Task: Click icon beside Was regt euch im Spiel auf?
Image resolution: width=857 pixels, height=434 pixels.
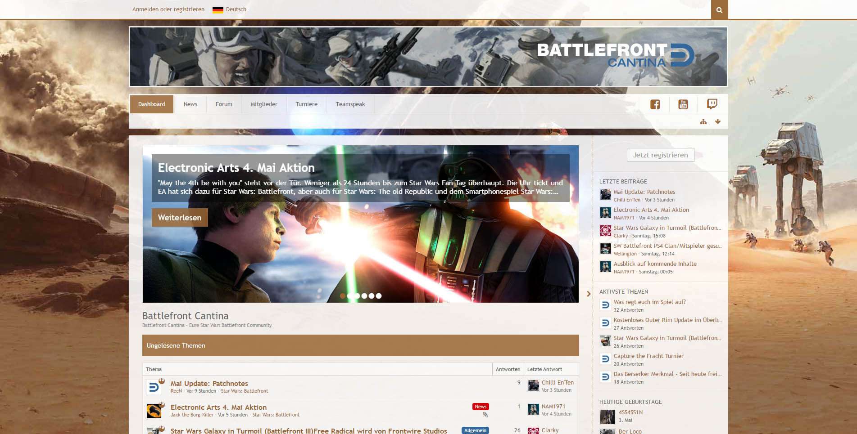Action: click(606, 305)
